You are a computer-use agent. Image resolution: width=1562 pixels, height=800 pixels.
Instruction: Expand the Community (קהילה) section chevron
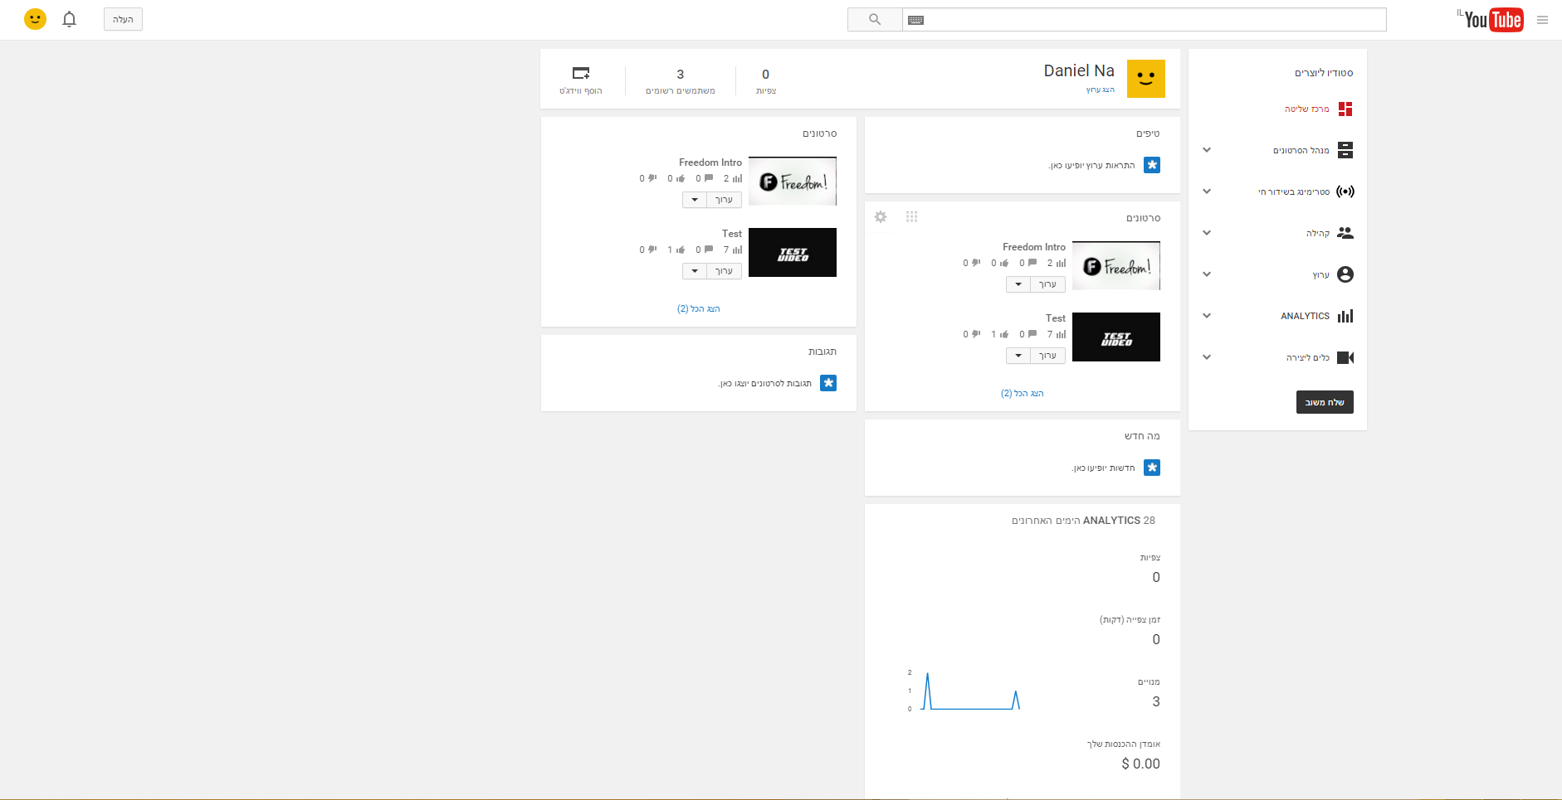pyautogui.click(x=1207, y=233)
